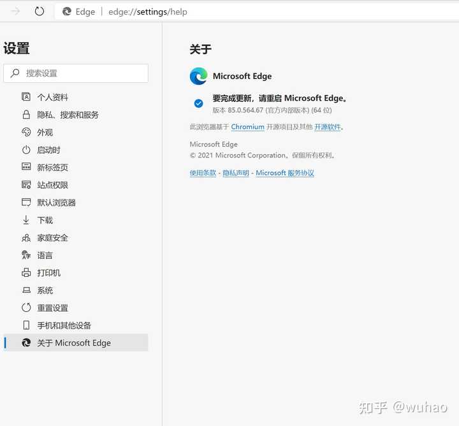This screenshot has height=426, width=459.
Task: Click the 个人资料 profile icon
Action: pyautogui.click(x=26, y=97)
